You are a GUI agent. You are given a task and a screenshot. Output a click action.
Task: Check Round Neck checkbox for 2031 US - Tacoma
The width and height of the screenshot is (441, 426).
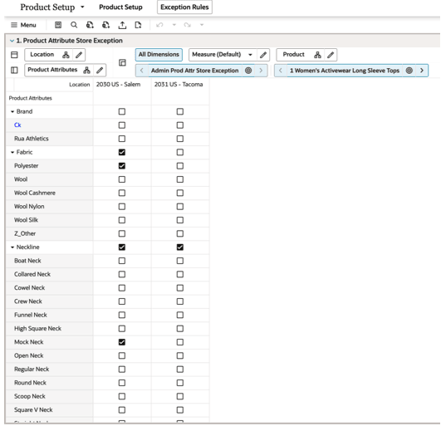(180, 383)
